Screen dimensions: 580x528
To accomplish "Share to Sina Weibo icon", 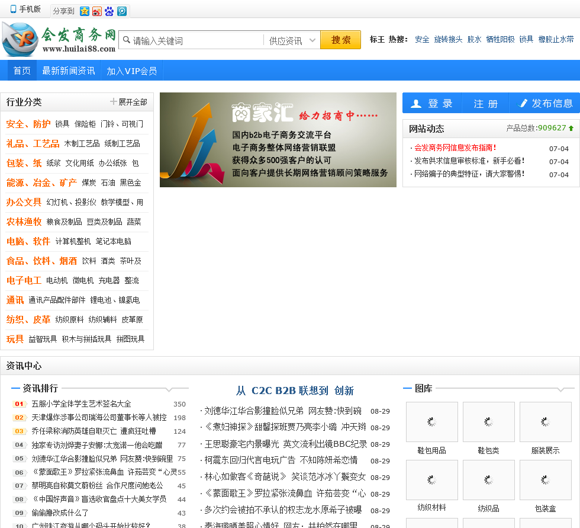I will click(x=97, y=11).
